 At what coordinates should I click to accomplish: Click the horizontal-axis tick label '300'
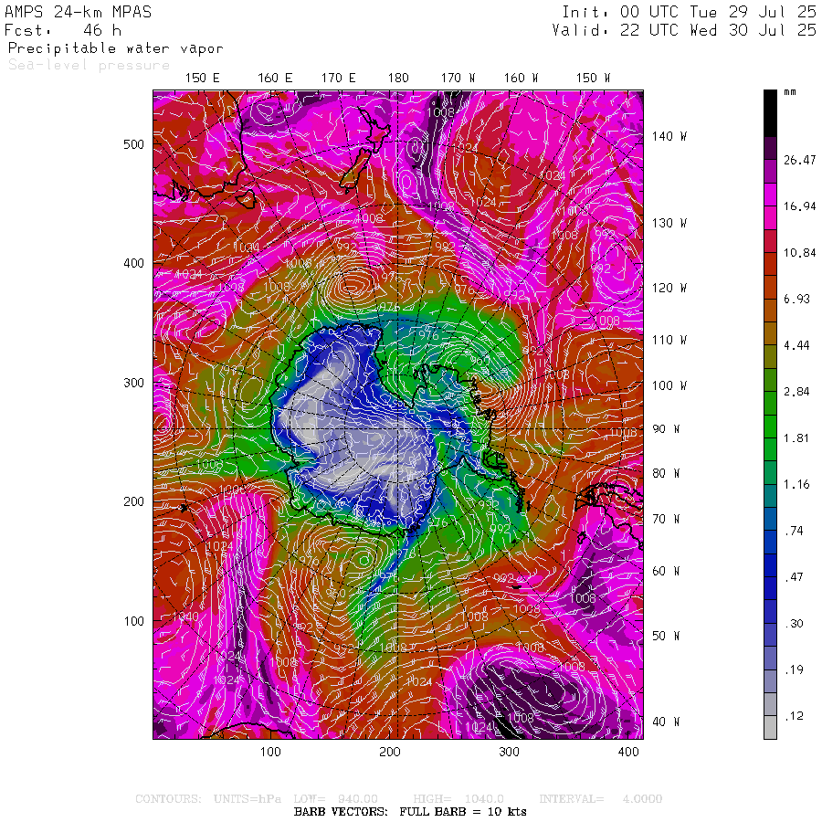coord(509,752)
